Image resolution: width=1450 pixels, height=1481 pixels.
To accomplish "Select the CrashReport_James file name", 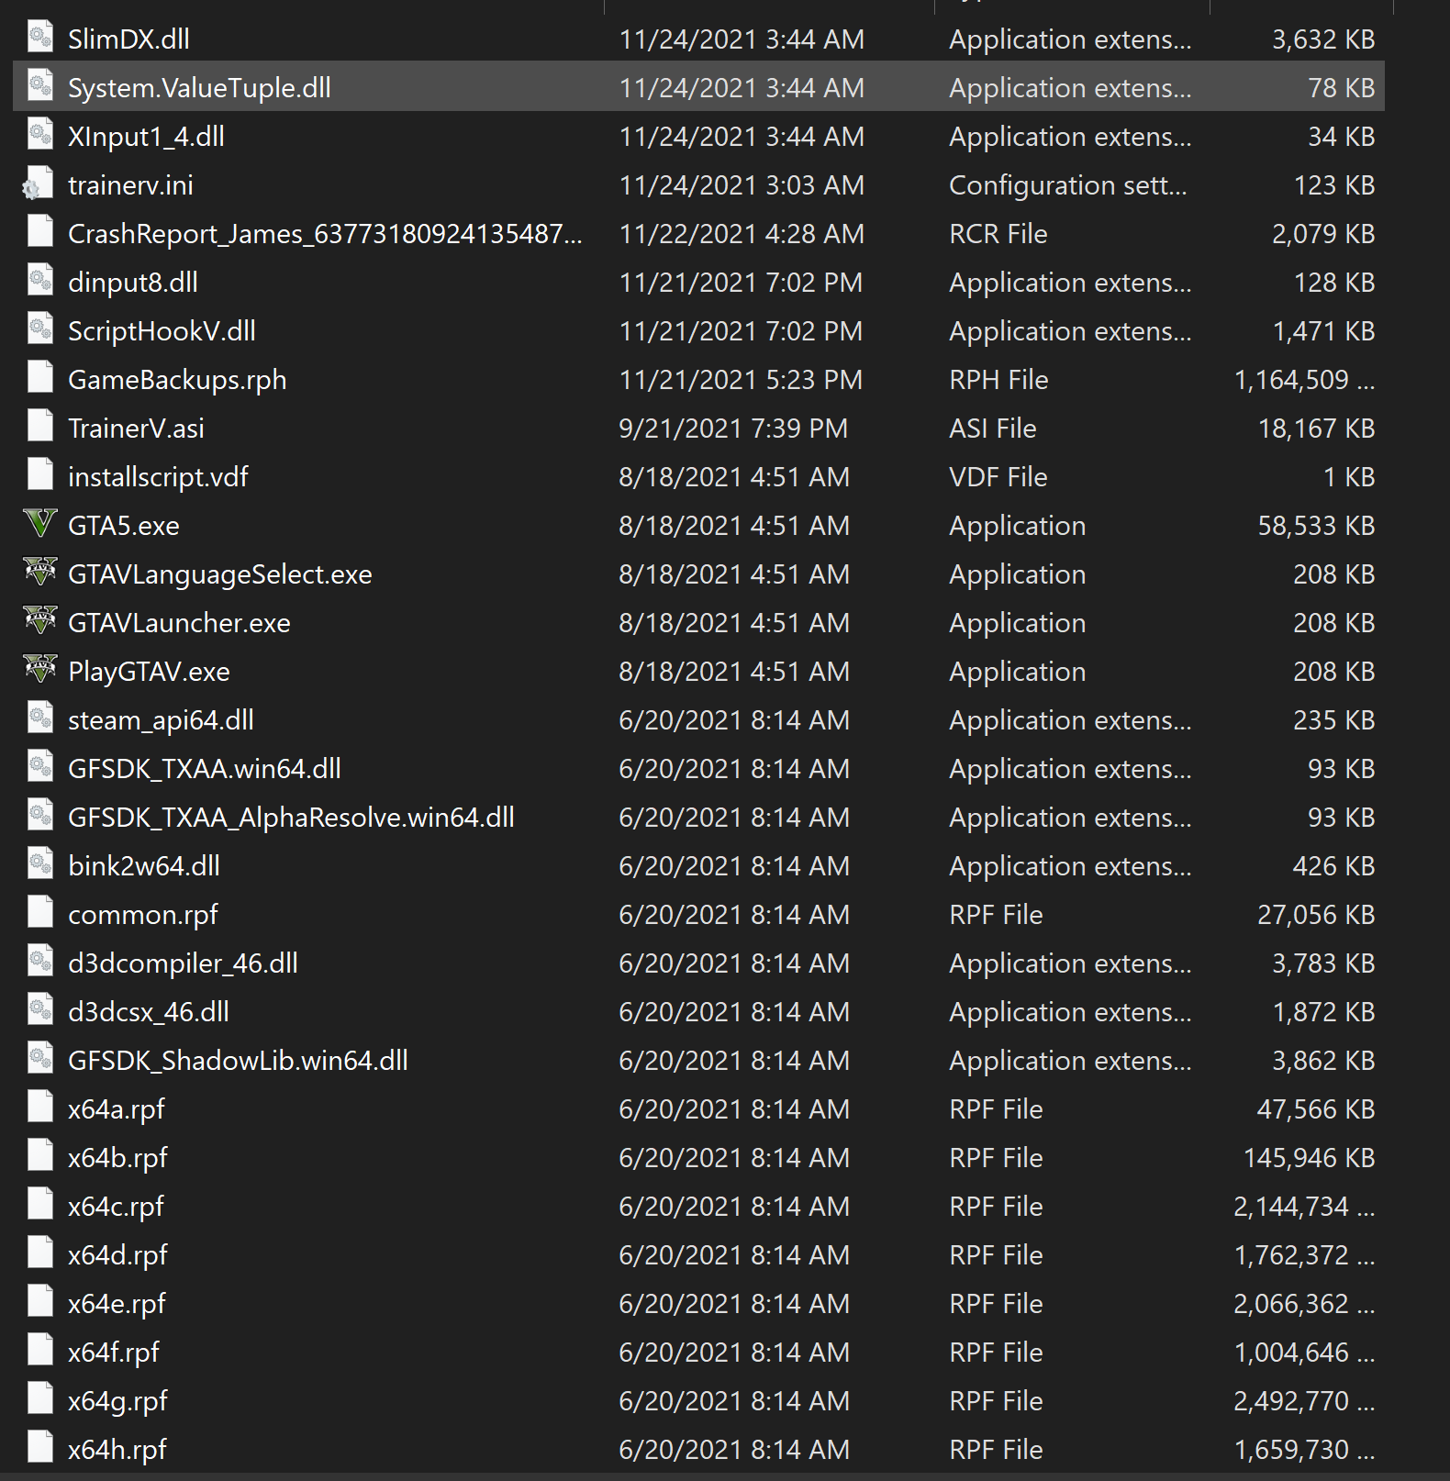I will click(324, 234).
